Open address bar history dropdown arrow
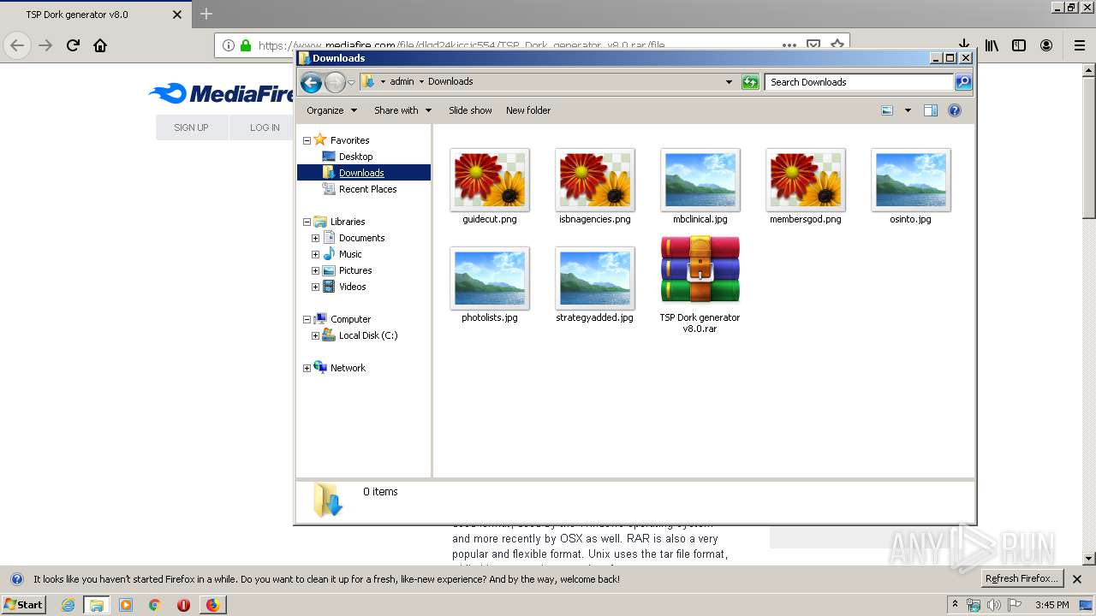This screenshot has height=616, width=1096. click(729, 82)
